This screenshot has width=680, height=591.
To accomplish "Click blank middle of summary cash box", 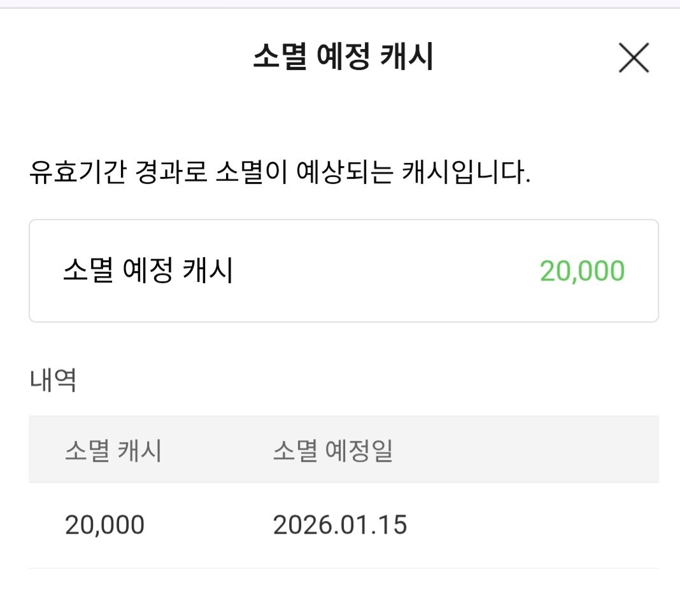I will point(382,271).
